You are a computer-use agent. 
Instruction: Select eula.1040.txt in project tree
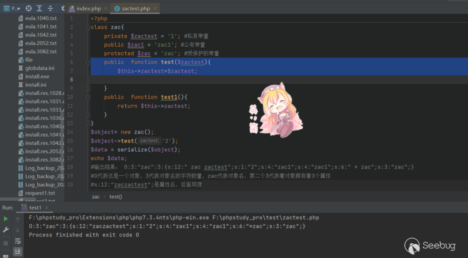[x=41, y=18]
